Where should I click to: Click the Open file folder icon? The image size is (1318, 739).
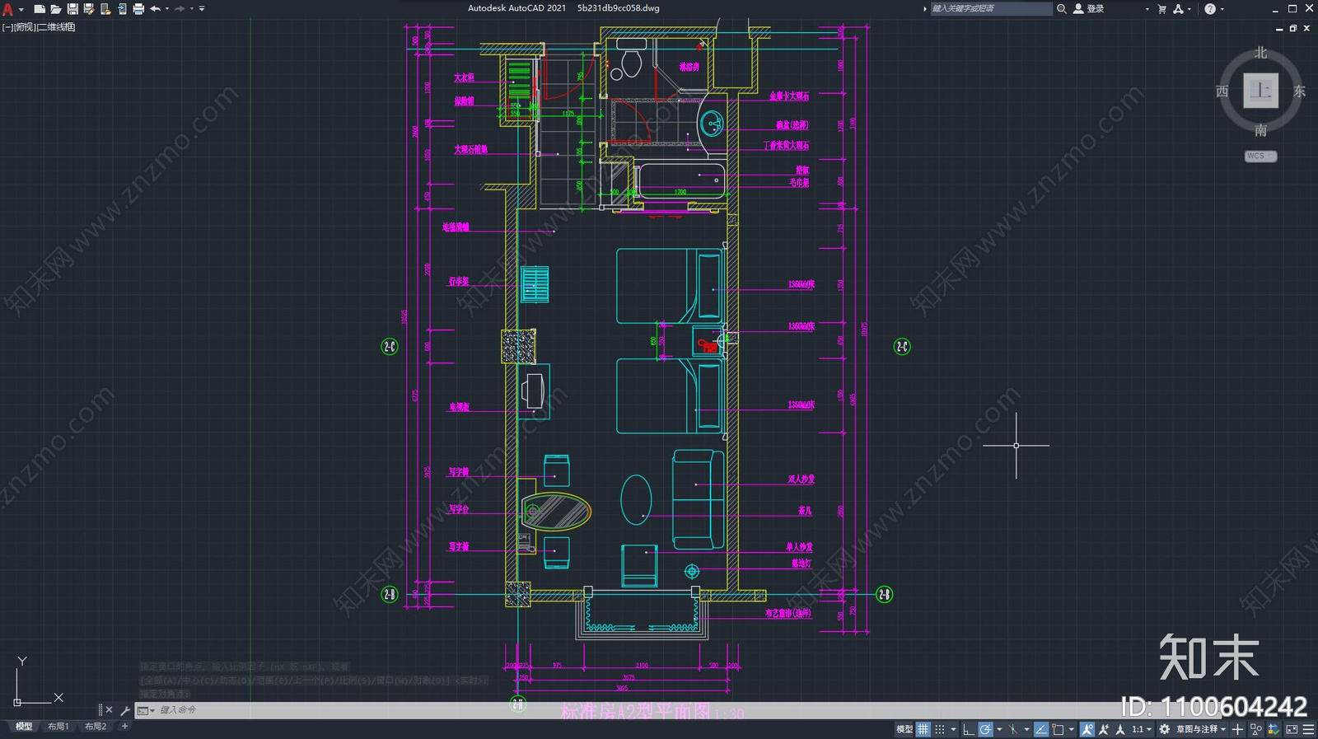[x=56, y=8]
